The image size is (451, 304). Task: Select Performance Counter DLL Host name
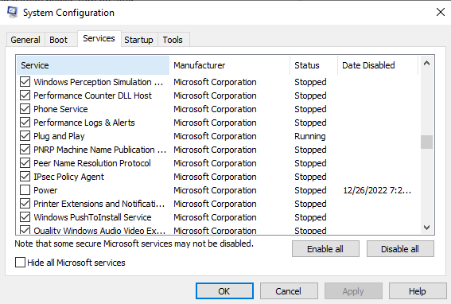[x=92, y=95]
